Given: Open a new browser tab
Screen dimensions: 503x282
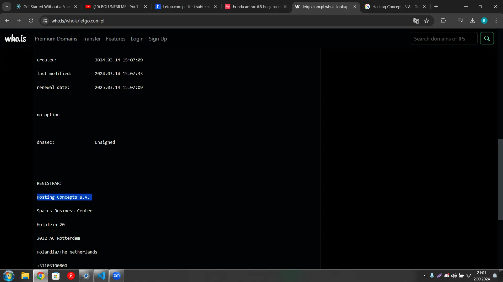Looking at the screenshot, I should (436, 7).
